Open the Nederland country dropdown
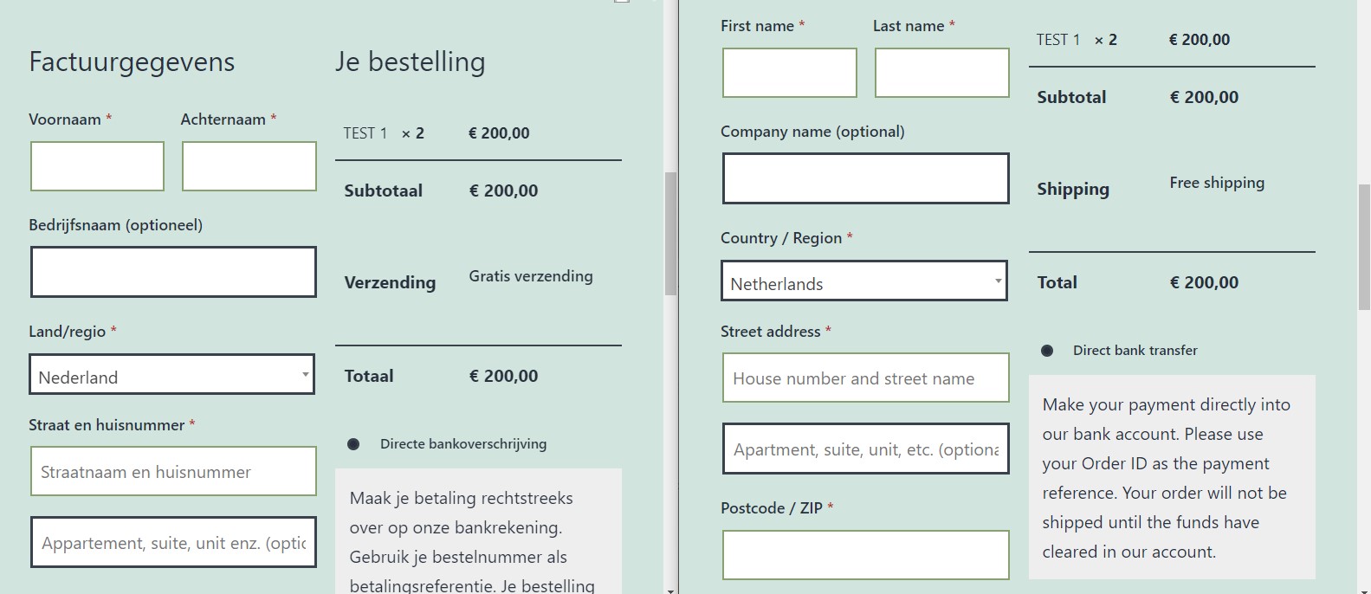 pyautogui.click(x=172, y=374)
